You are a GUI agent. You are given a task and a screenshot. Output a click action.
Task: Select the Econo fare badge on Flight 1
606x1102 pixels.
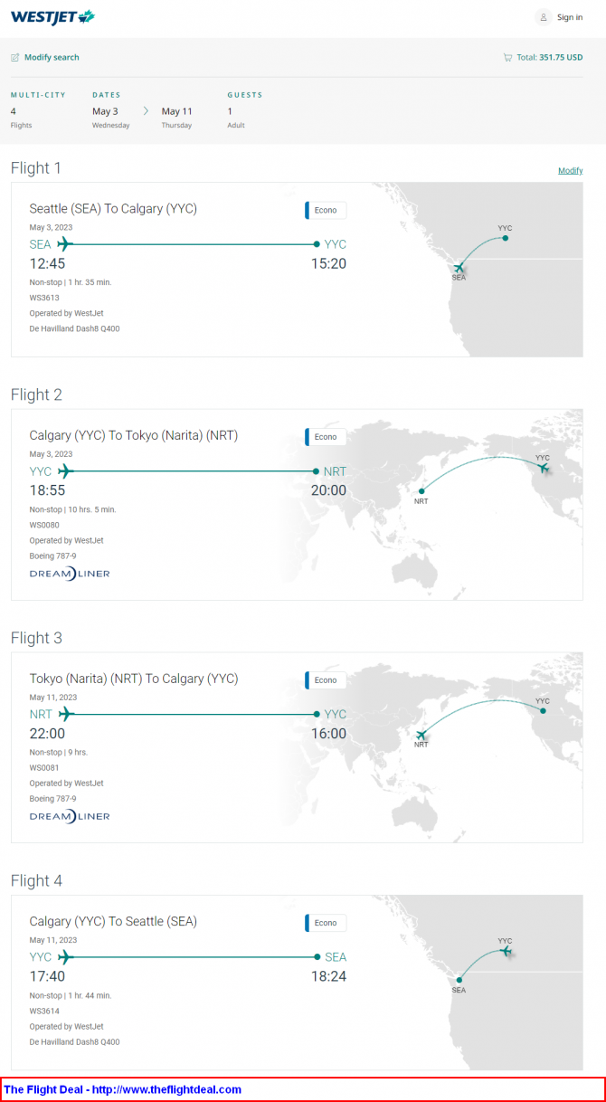pos(326,210)
